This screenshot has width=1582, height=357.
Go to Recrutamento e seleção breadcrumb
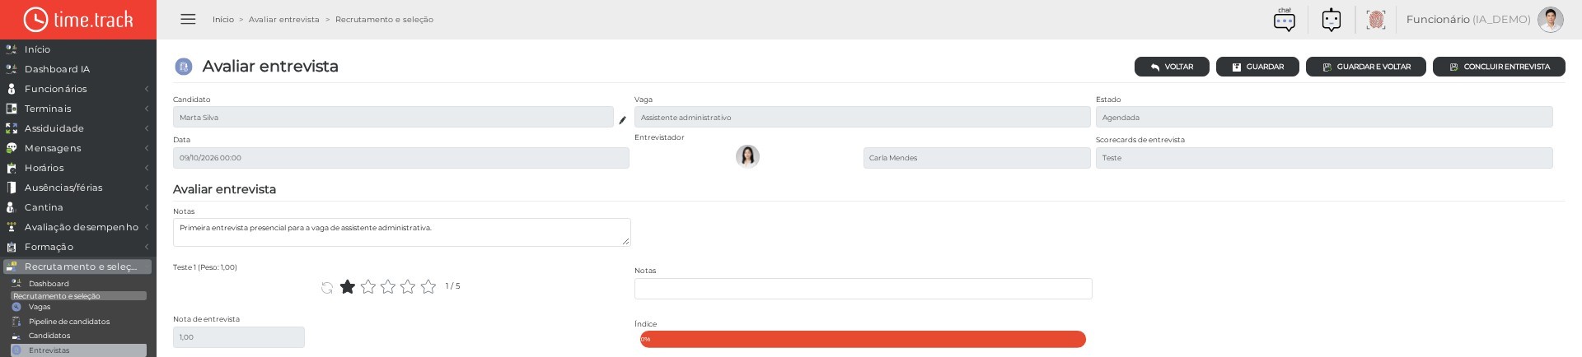[384, 20]
